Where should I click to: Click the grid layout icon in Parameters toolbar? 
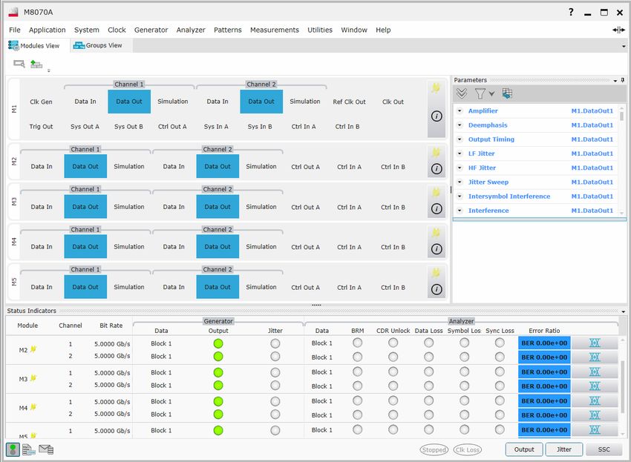[507, 93]
